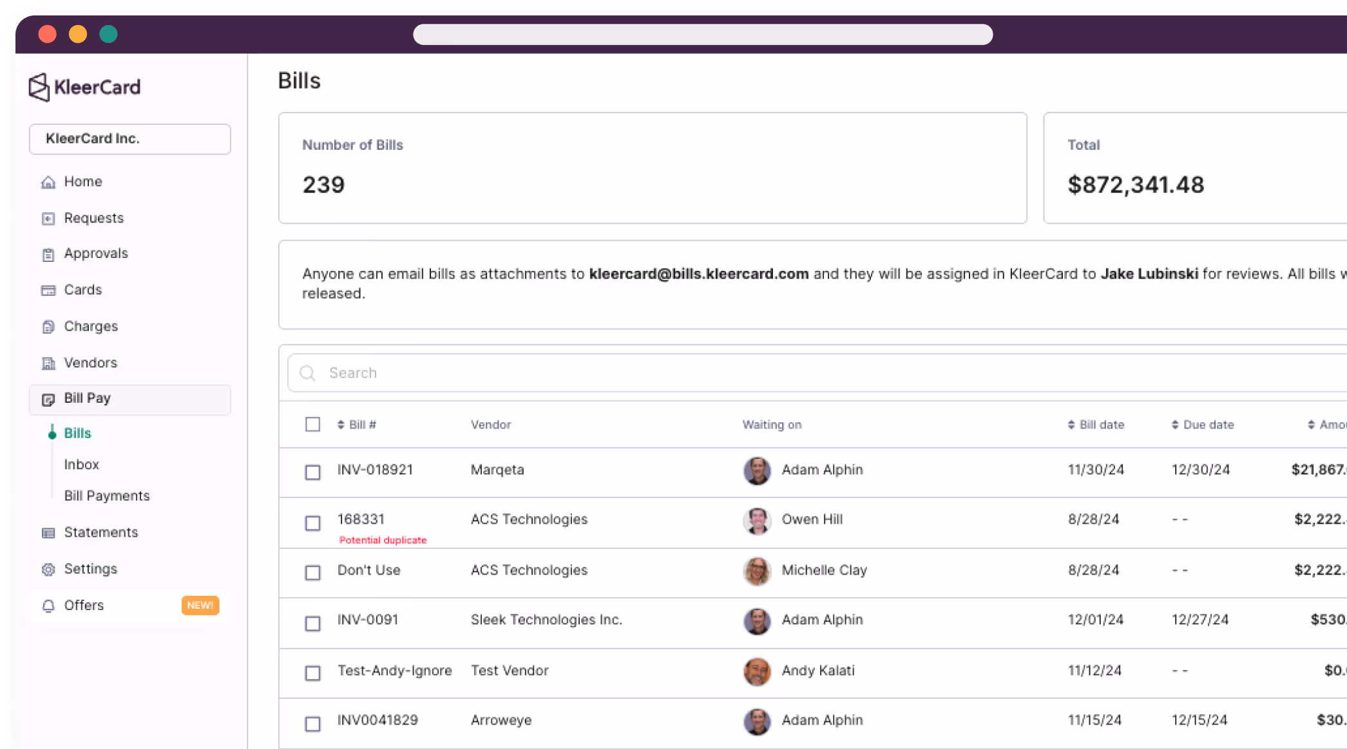Image resolution: width=1347 pixels, height=749 pixels.
Task: Open bill 168331
Action: pyautogui.click(x=361, y=519)
